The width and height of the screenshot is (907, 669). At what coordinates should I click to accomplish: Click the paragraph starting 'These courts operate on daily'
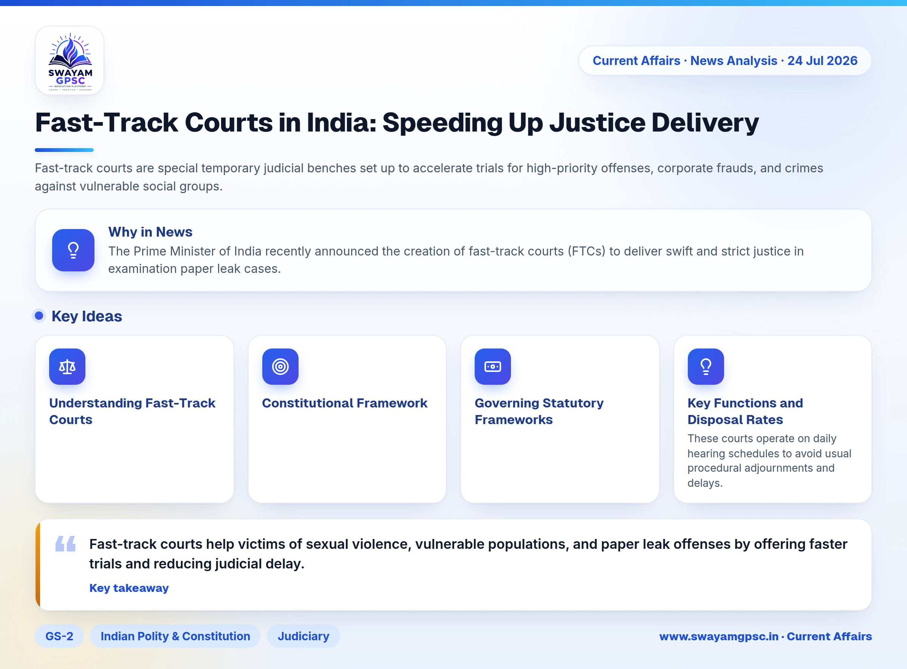769,461
